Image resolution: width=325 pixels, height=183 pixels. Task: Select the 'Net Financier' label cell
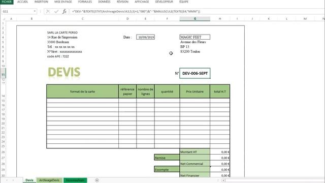tap(195, 175)
